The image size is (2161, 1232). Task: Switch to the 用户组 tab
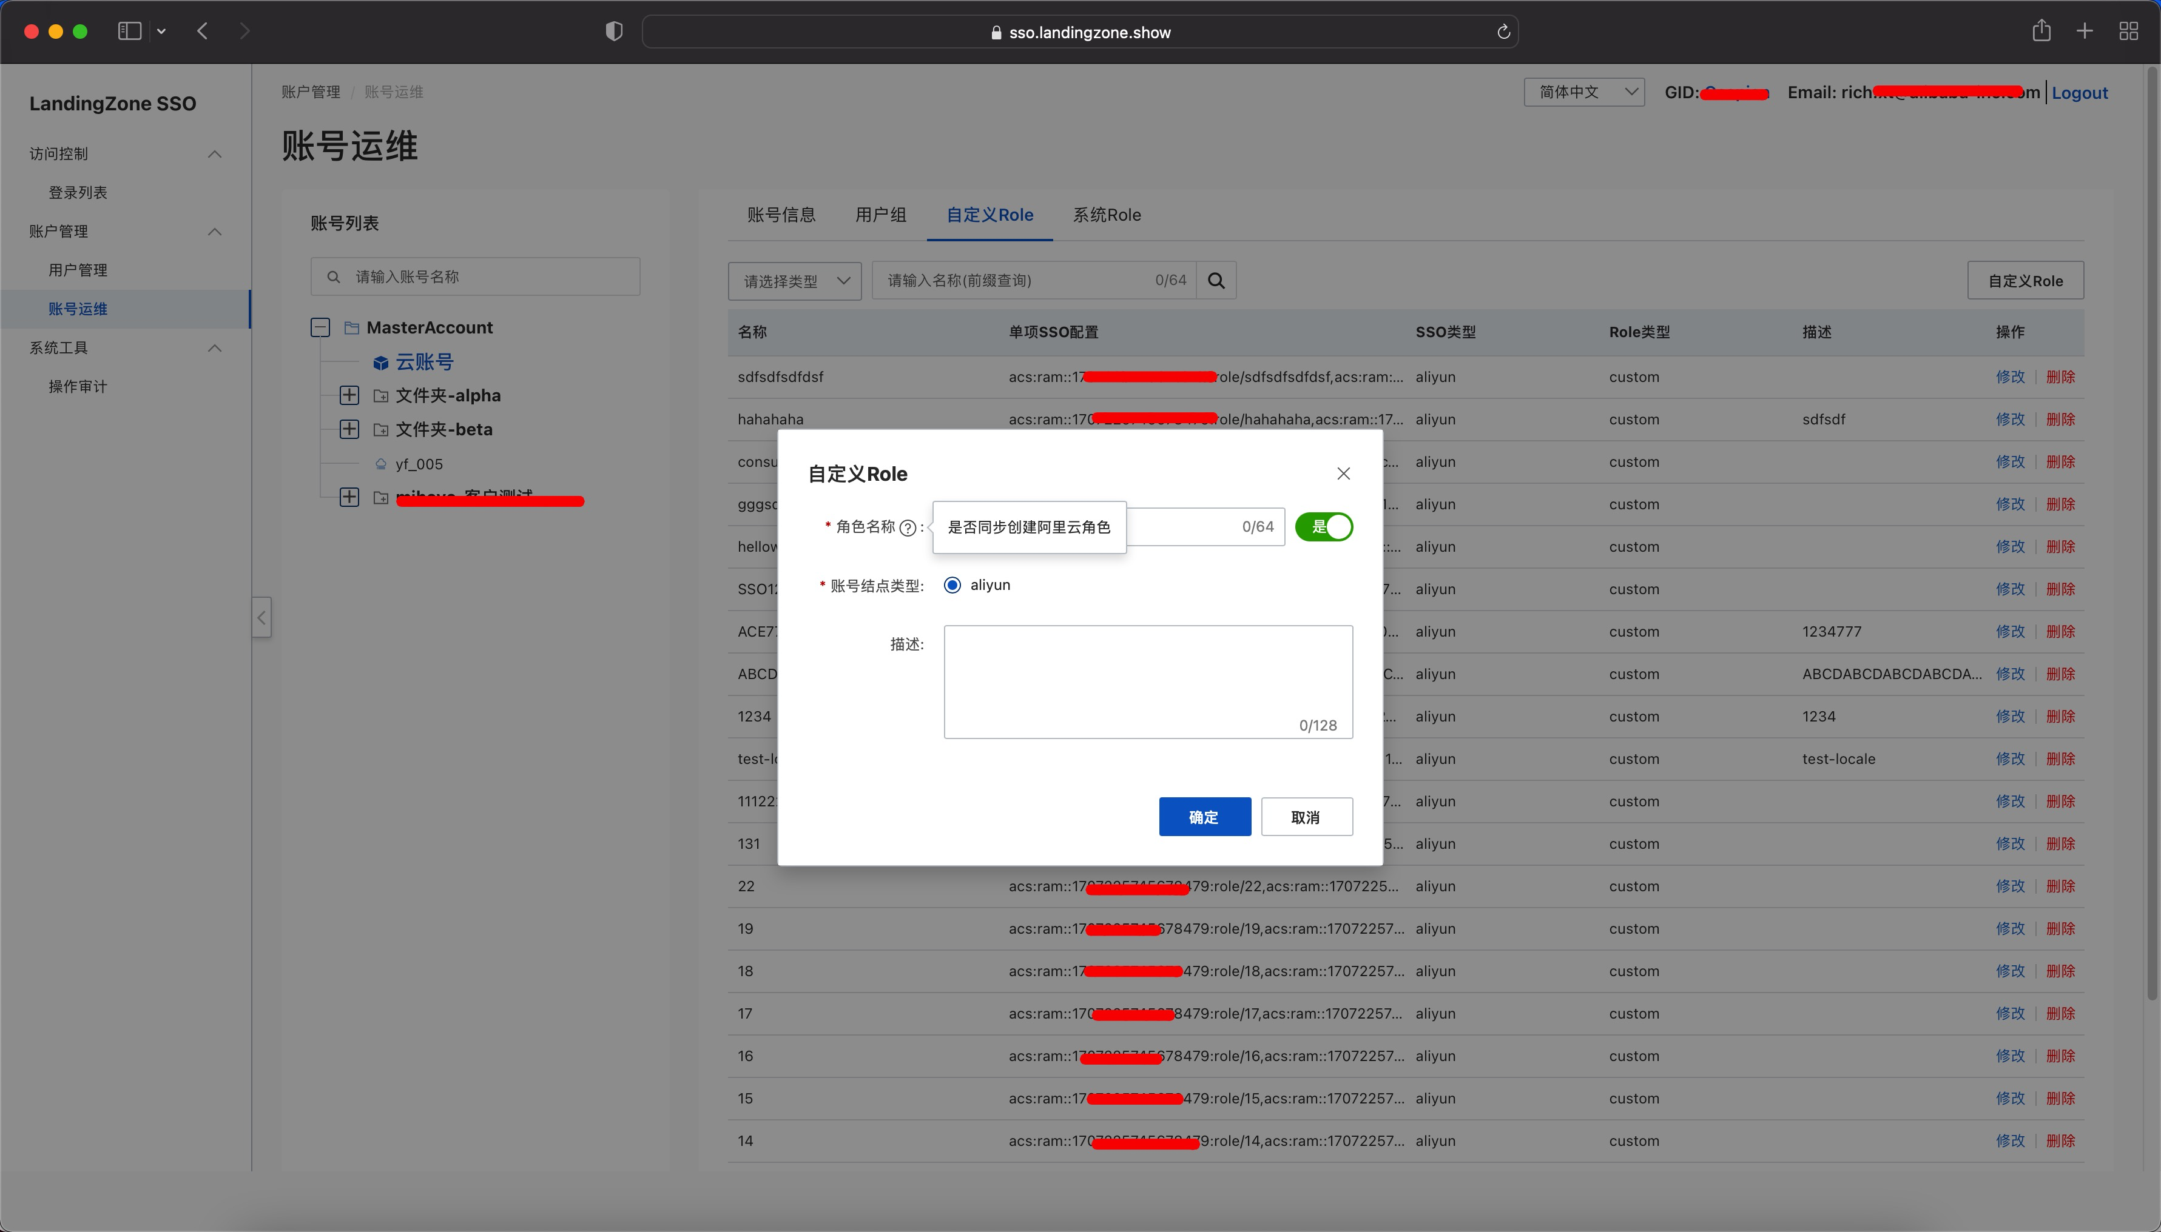point(880,215)
